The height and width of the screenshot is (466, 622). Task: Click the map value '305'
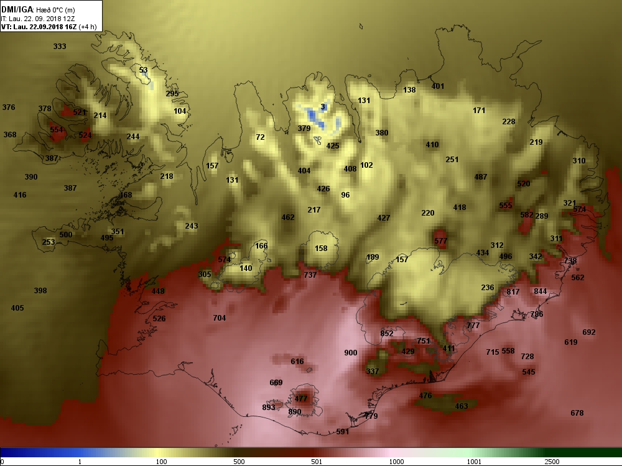(x=205, y=275)
